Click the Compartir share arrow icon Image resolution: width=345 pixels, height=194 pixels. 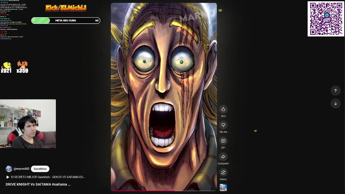[x=223, y=157]
